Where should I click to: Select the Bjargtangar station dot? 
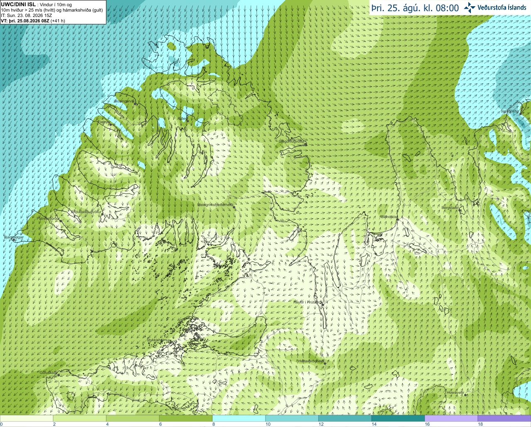pos(14,240)
